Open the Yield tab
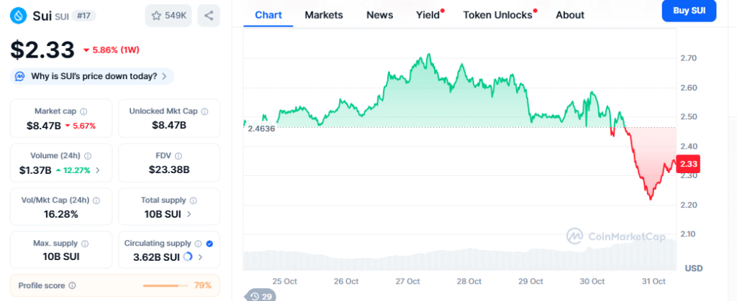 (428, 14)
